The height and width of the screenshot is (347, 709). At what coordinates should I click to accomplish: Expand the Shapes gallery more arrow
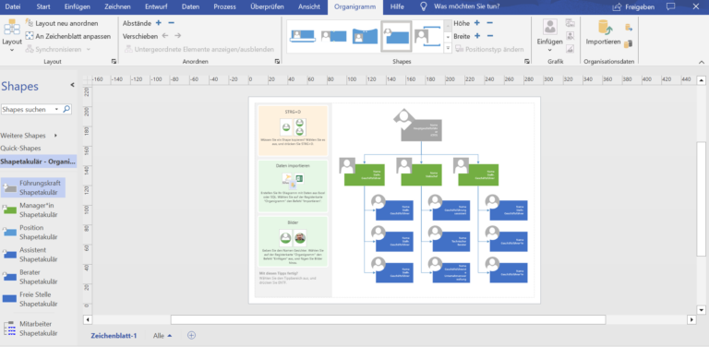448,47
